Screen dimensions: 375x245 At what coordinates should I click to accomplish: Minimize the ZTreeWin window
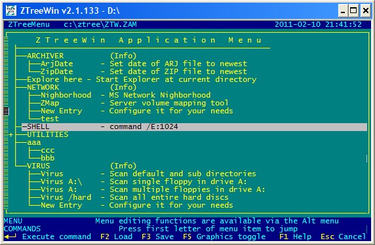point(343,10)
